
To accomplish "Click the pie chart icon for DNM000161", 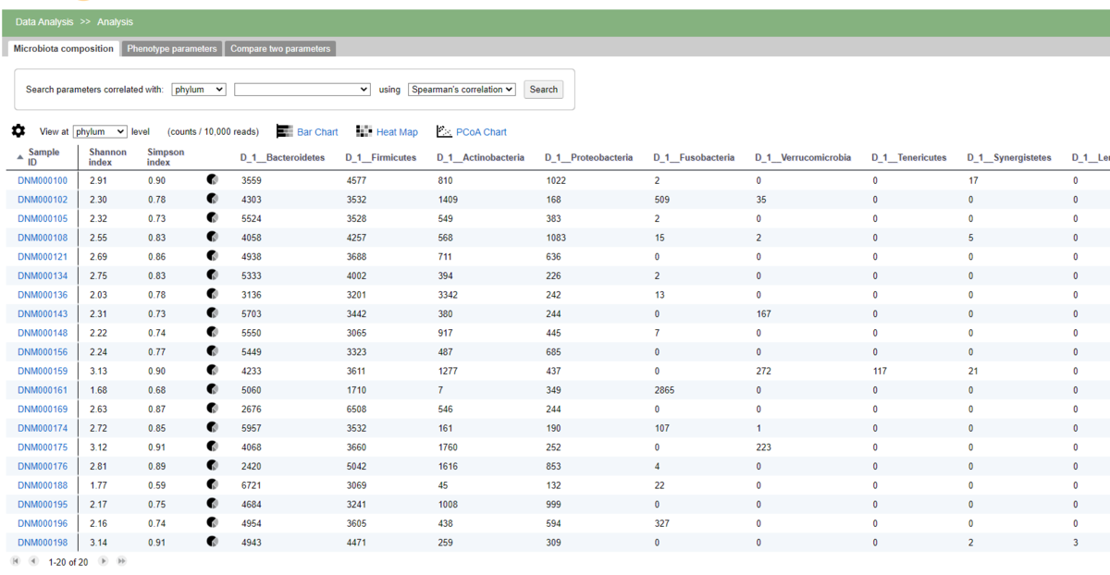I will 213,389.
